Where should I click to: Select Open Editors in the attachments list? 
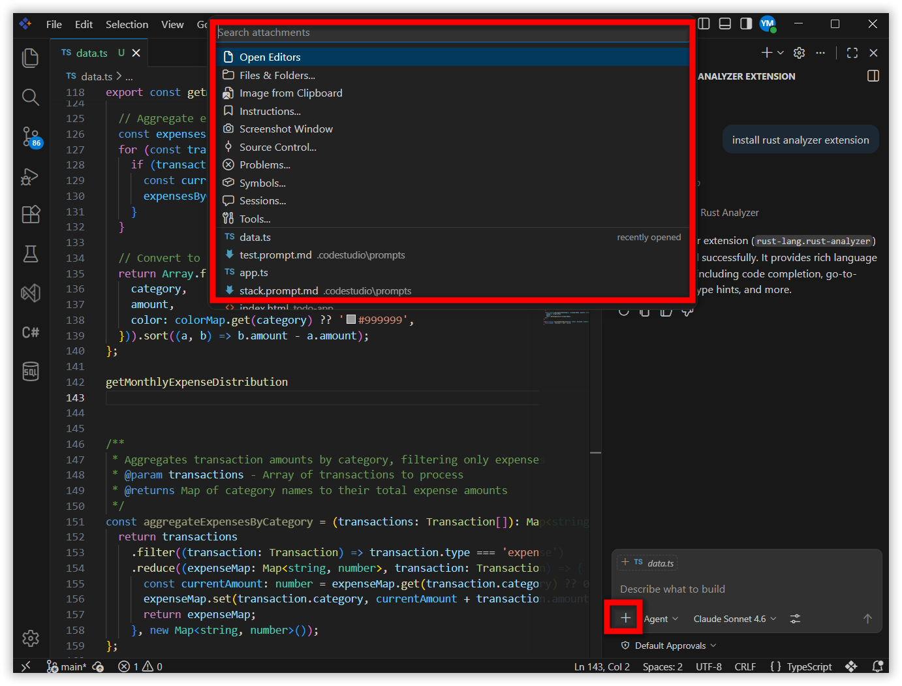[x=452, y=57]
